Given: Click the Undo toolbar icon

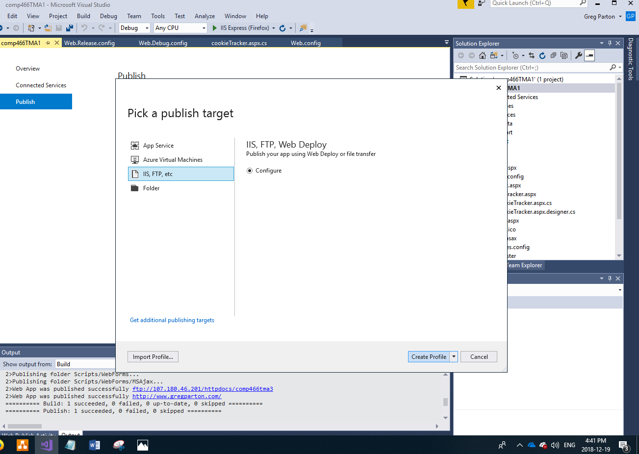Looking at the screenshot, I should click(x=84, y=28).
